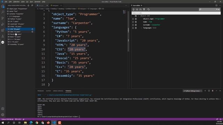Open action menu for root object row
Viewport: 223px width, 125px height.
(136, 16)
